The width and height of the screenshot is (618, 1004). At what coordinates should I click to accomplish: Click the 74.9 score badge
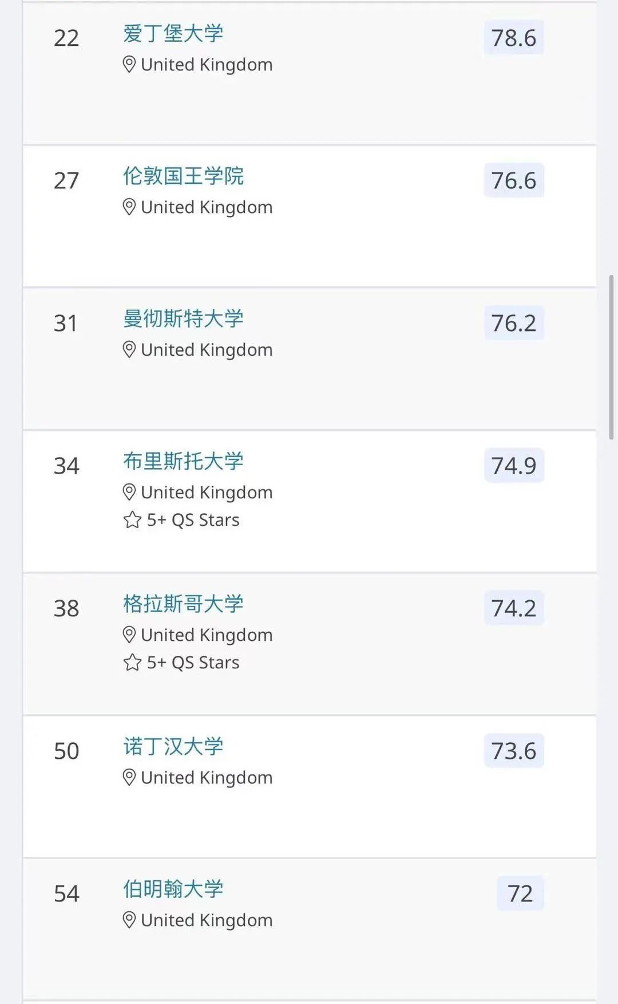(514, 466)
